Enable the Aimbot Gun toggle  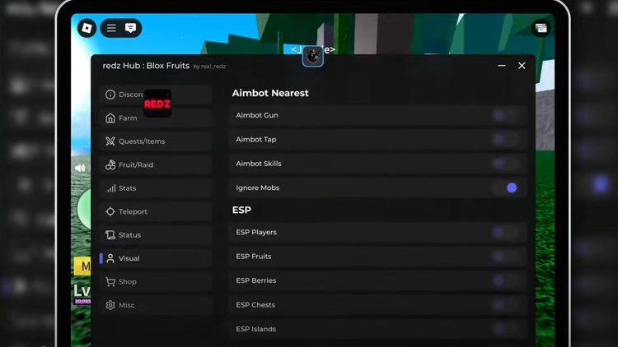[x=505, y=115]
